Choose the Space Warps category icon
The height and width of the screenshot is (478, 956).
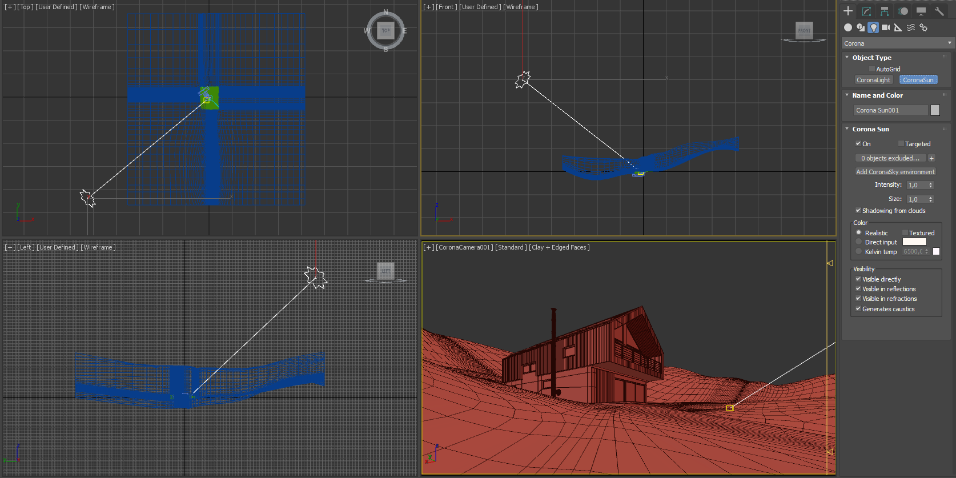coord(911,27)
